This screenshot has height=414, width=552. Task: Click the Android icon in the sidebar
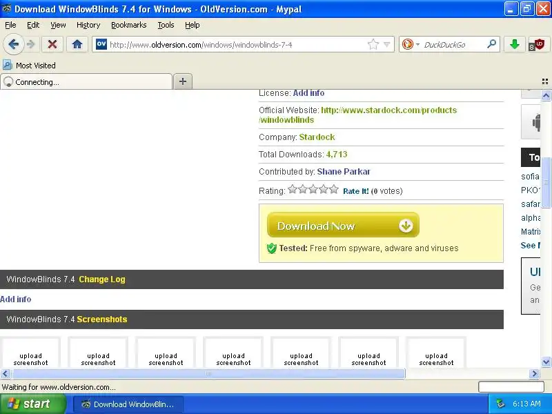tap(536, 123)
